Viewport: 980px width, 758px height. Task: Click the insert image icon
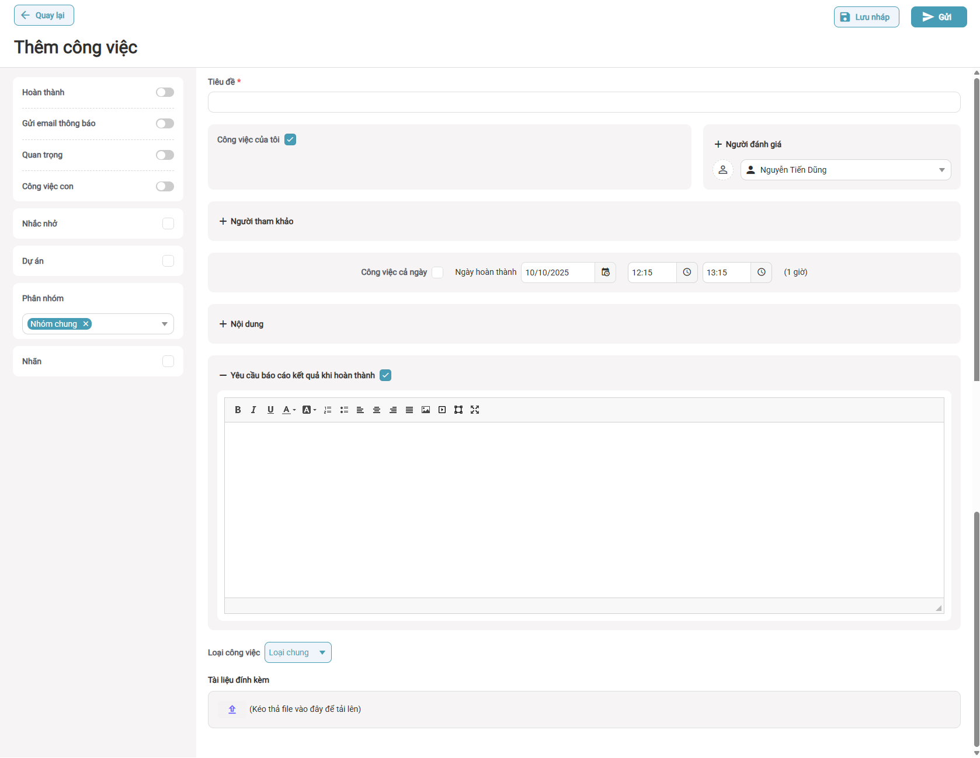coord(426,410)
